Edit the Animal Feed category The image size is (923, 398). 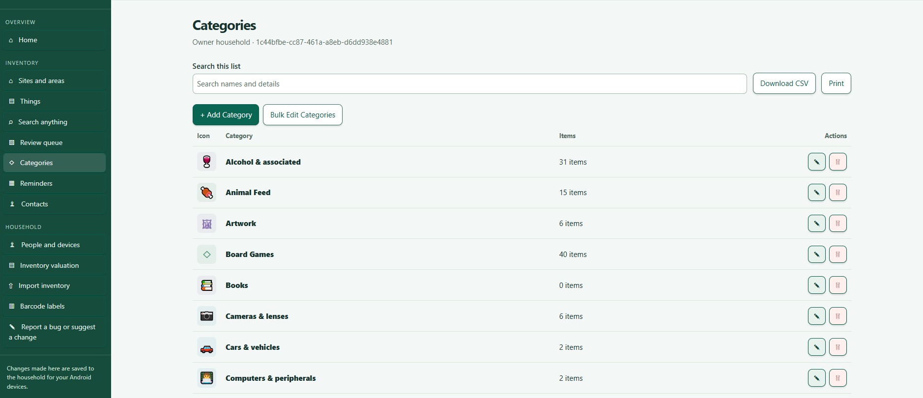tap(816, 192)
